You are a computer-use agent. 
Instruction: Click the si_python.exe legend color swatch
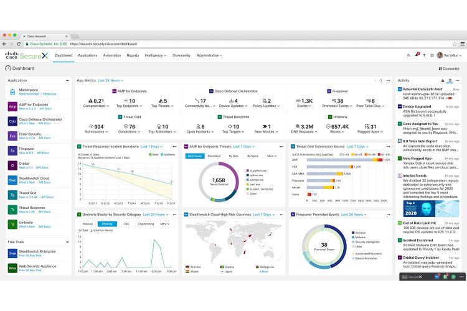click(x=247, y=170)
